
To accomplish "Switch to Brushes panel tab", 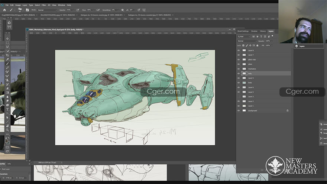I will point(254,31).
